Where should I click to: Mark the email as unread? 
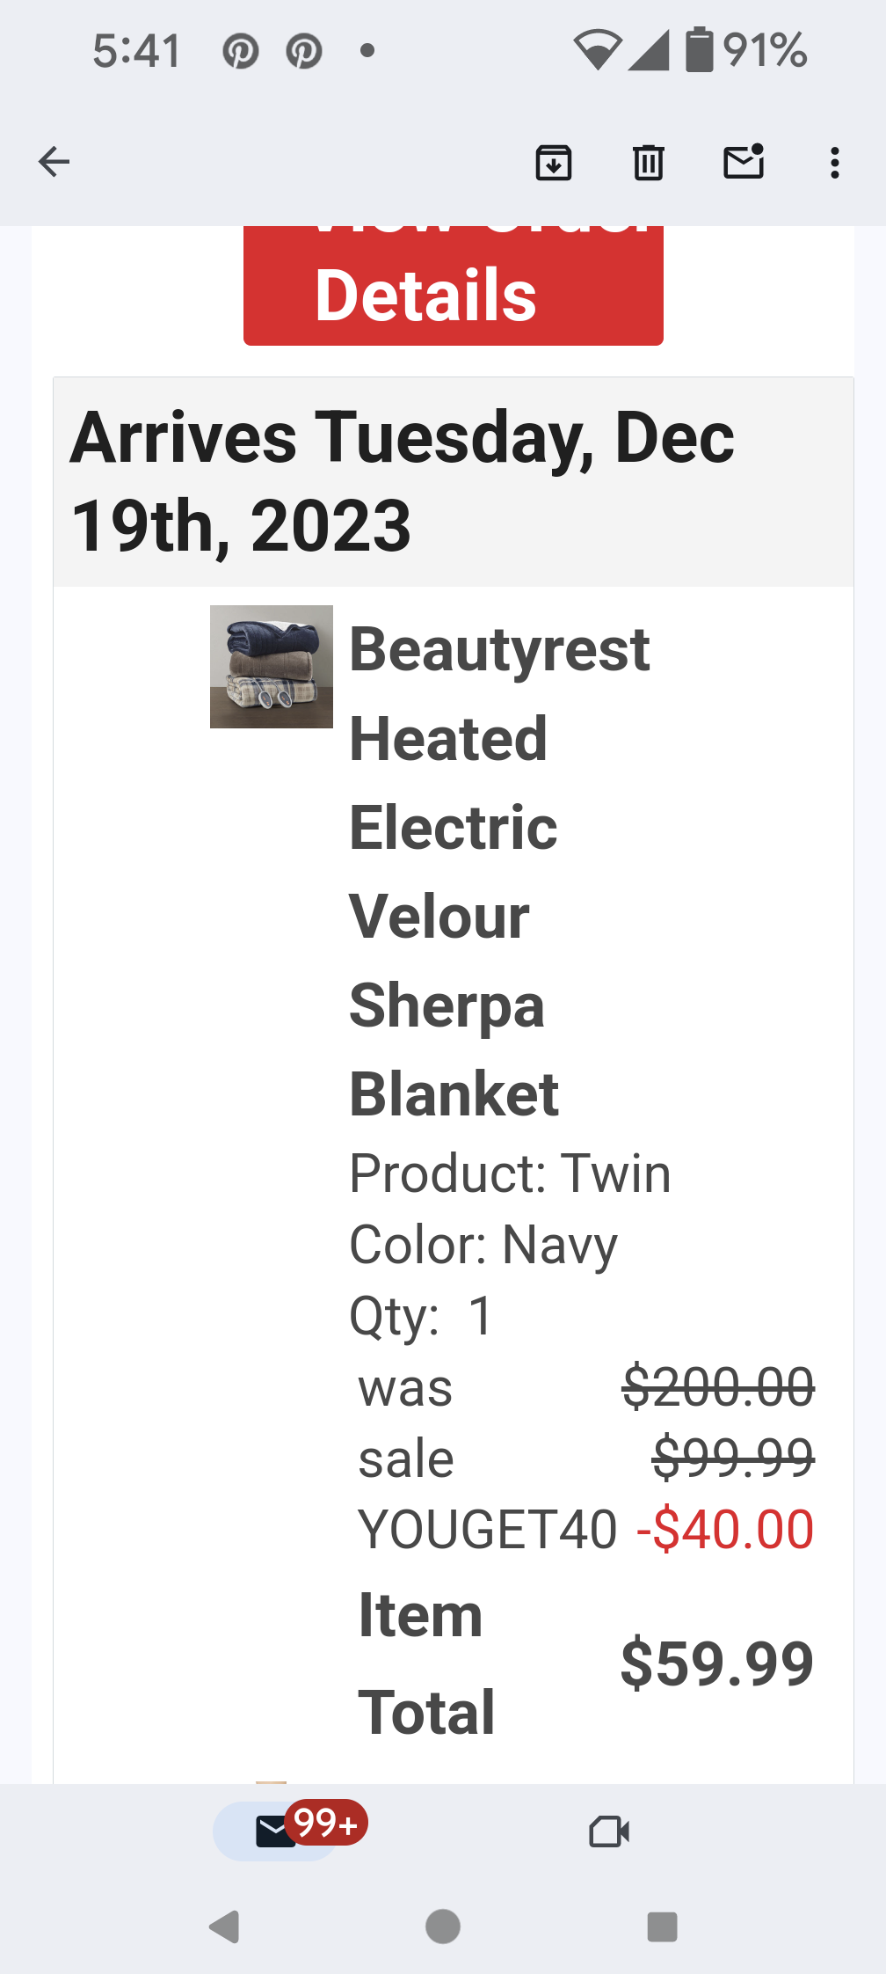744,162
